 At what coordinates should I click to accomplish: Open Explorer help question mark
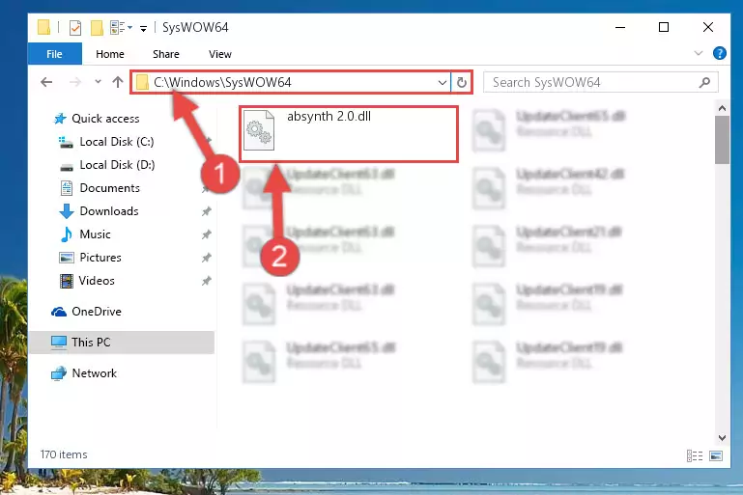[719, 53]
